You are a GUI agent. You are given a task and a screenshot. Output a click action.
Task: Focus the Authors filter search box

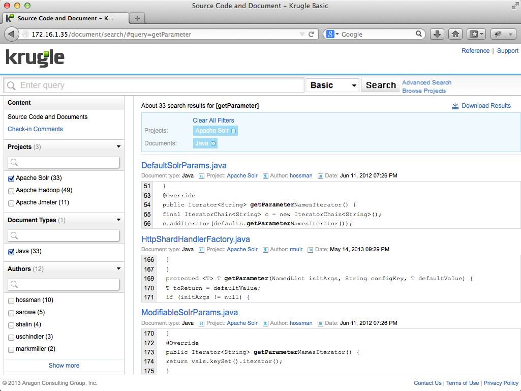click(63, 284)
